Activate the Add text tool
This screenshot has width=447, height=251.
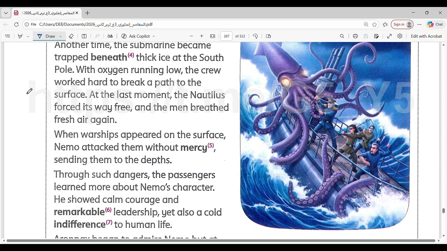pos(84,36)
